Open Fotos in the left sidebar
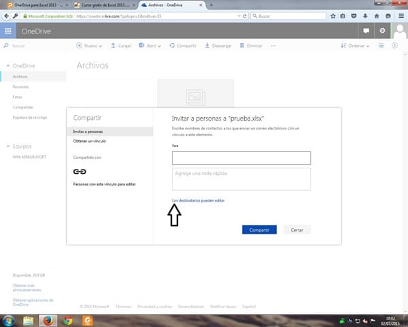This screenshot has height=327, width=408. tap(17, 97)
